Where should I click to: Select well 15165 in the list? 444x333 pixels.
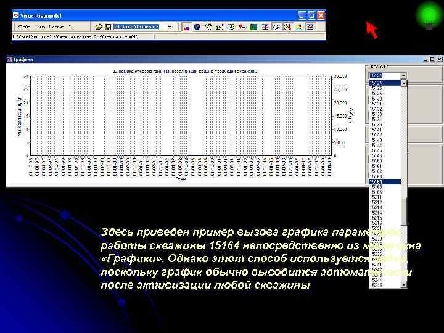[x=385, y=187]
